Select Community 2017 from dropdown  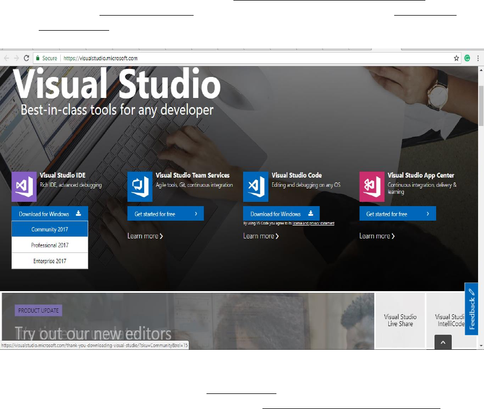click(x=49, y=229)
